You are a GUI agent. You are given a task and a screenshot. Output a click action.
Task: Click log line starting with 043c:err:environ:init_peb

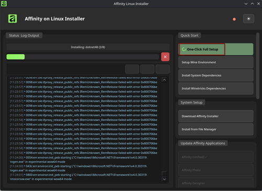79,168
